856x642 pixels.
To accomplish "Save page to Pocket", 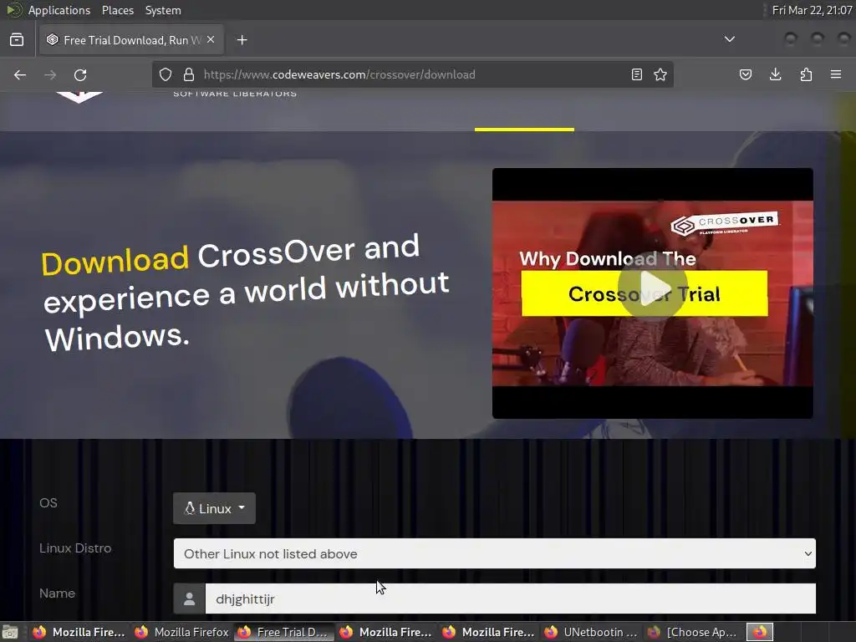I will coord(745,74).
